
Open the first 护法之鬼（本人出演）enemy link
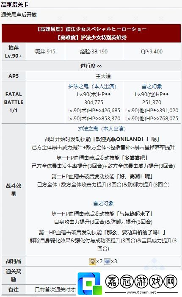coord(93,86)
